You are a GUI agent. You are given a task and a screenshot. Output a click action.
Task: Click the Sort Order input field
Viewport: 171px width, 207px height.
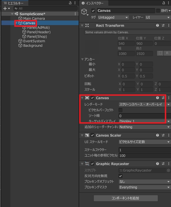click(144, 116)
